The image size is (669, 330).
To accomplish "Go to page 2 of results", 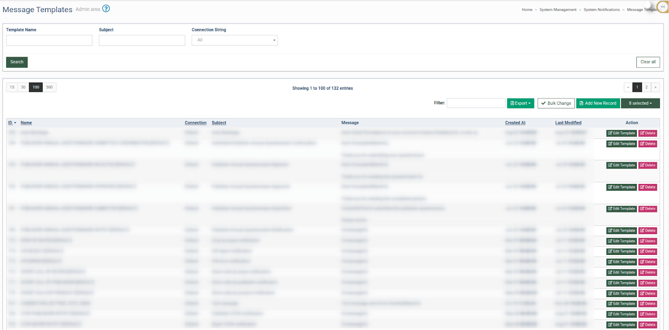I will click(646, 87).
